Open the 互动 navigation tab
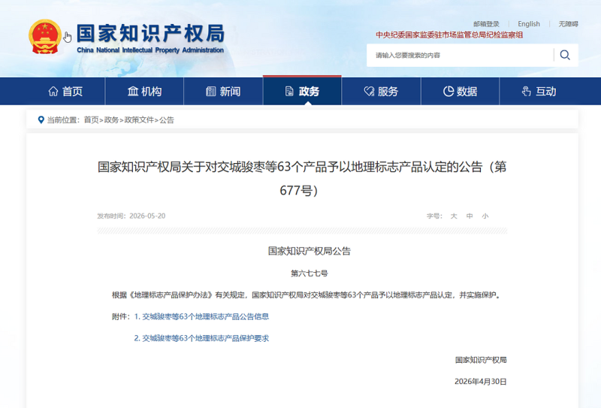This screenshot has width=601, height=408. [x=539, y=91]
